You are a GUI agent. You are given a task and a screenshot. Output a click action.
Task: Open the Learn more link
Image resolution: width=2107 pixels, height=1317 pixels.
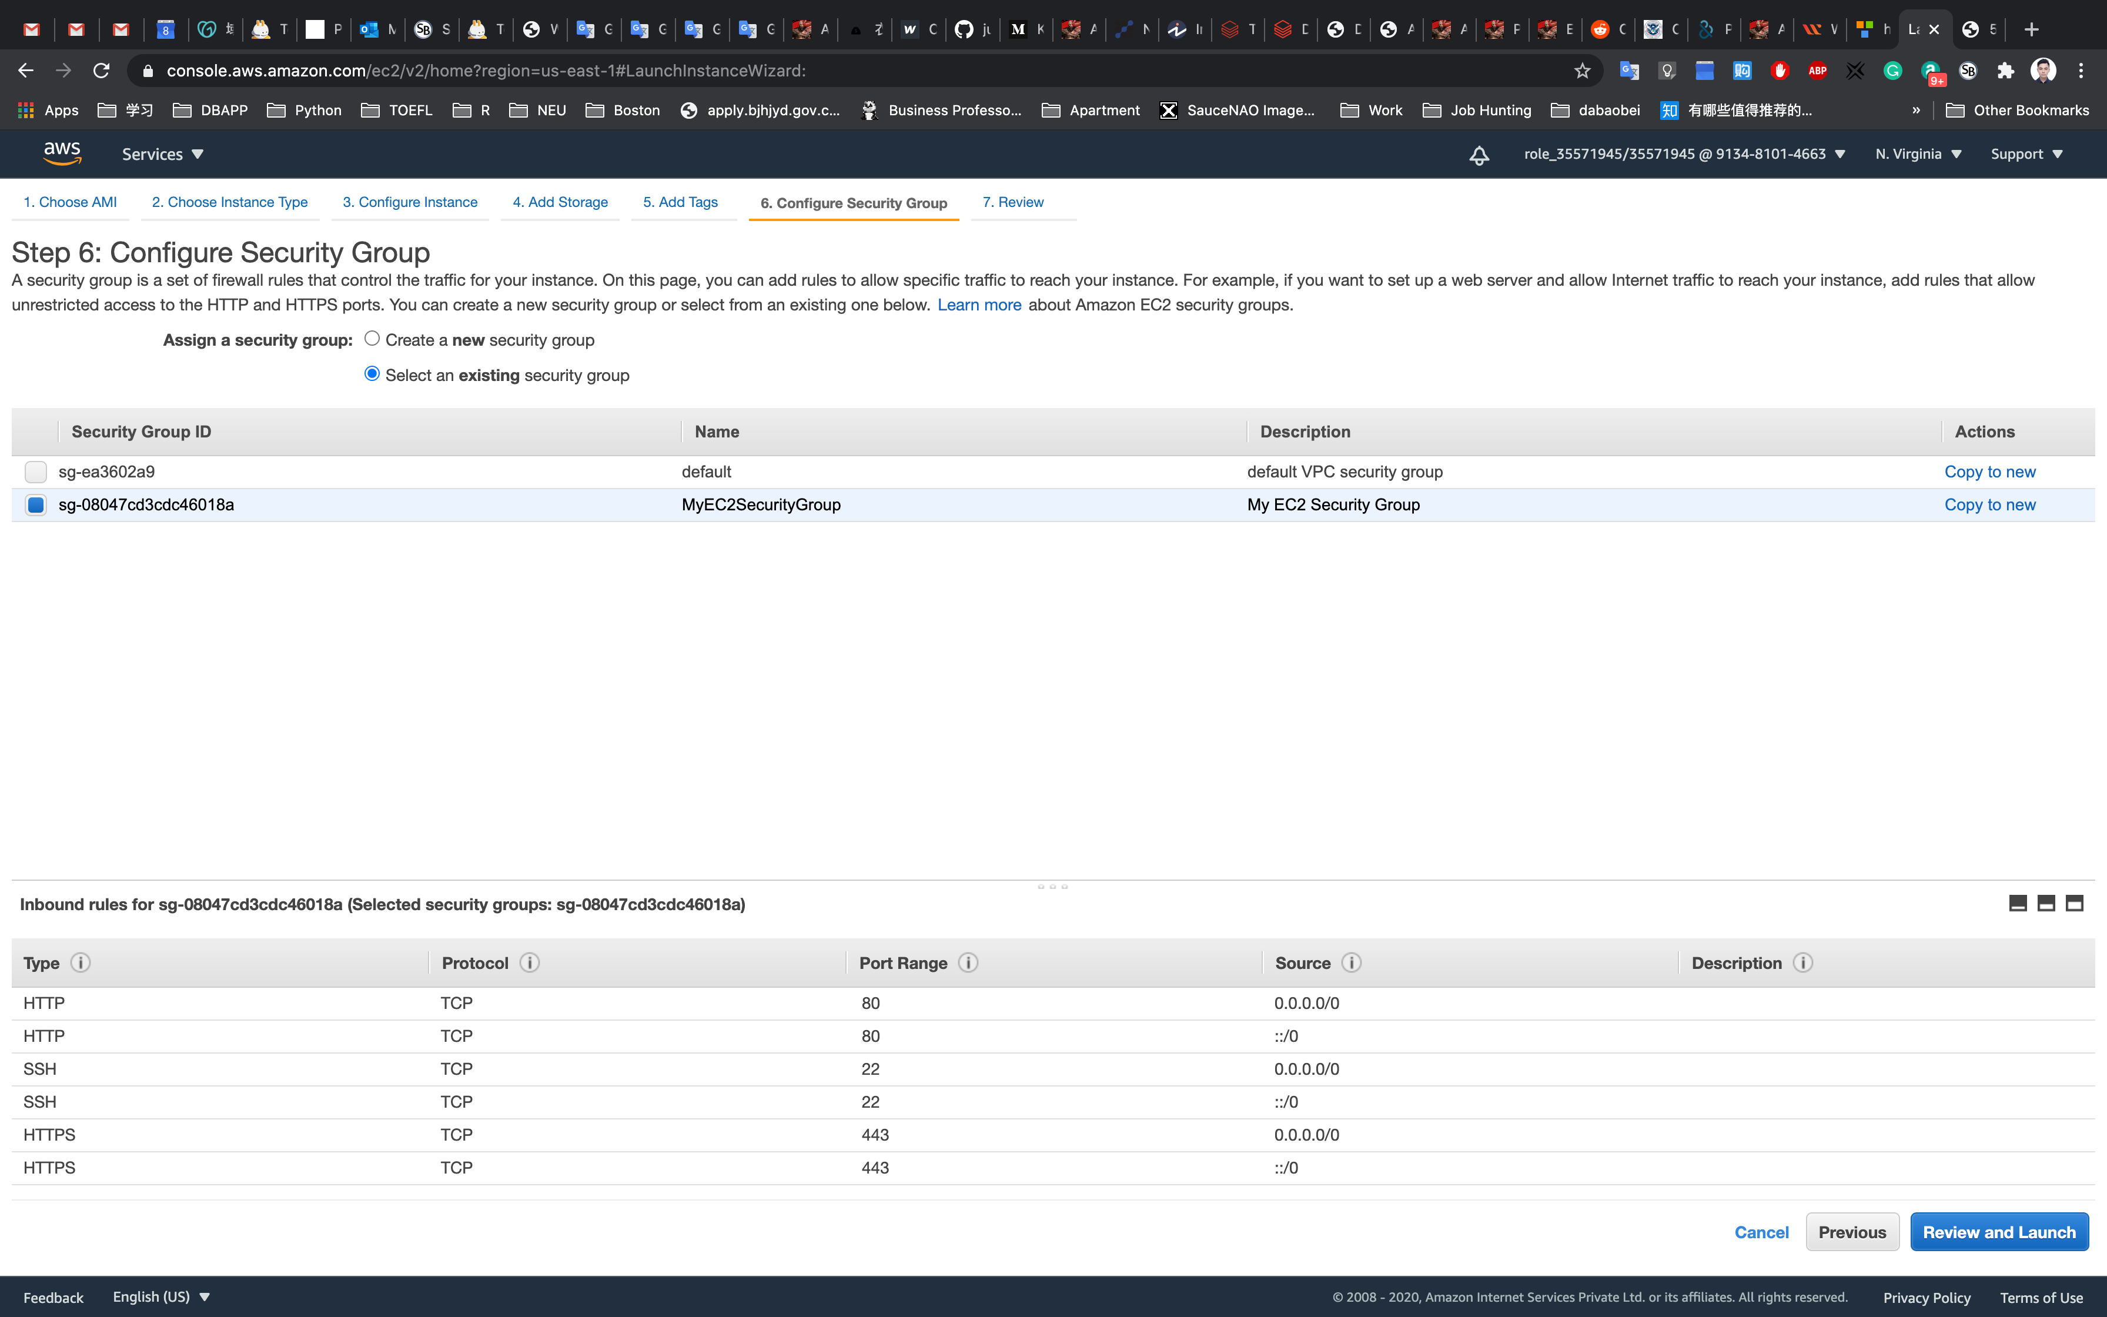979,305
